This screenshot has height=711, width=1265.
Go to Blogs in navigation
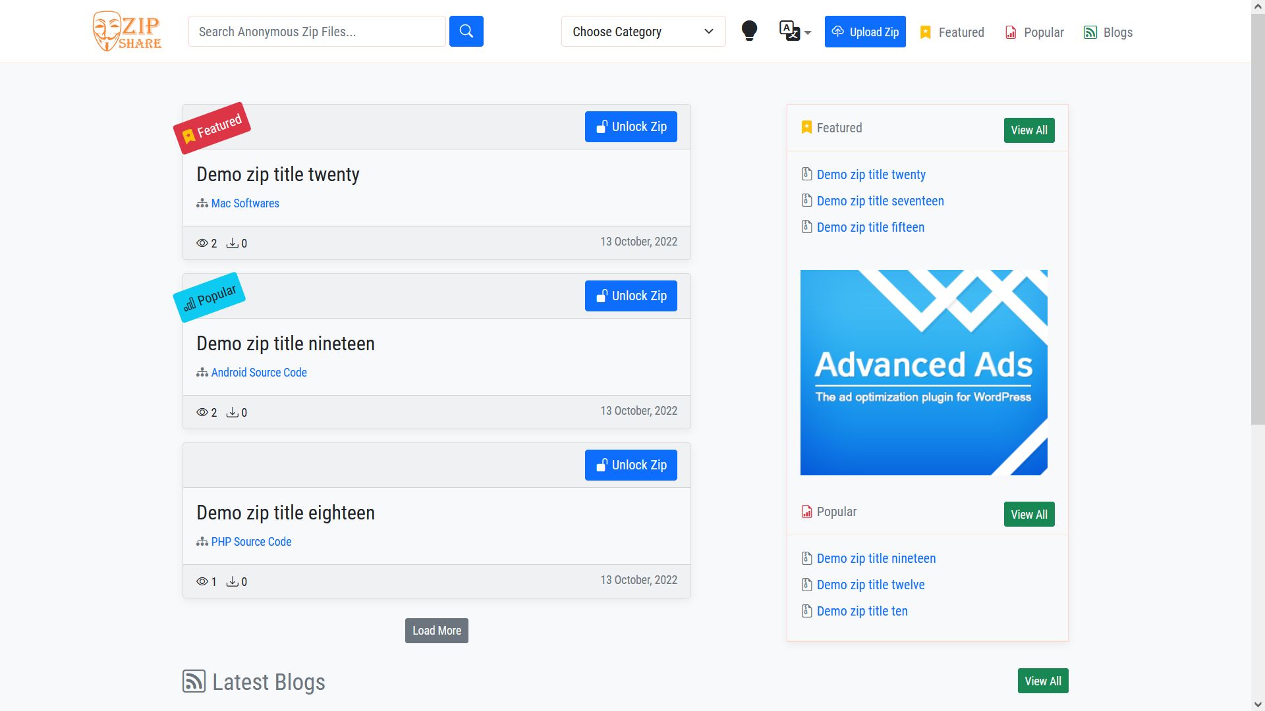[x=1108, y=32]
